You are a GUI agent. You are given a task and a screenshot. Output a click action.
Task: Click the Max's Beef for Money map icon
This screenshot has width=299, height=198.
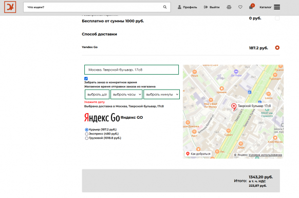(x=211, y=100)
